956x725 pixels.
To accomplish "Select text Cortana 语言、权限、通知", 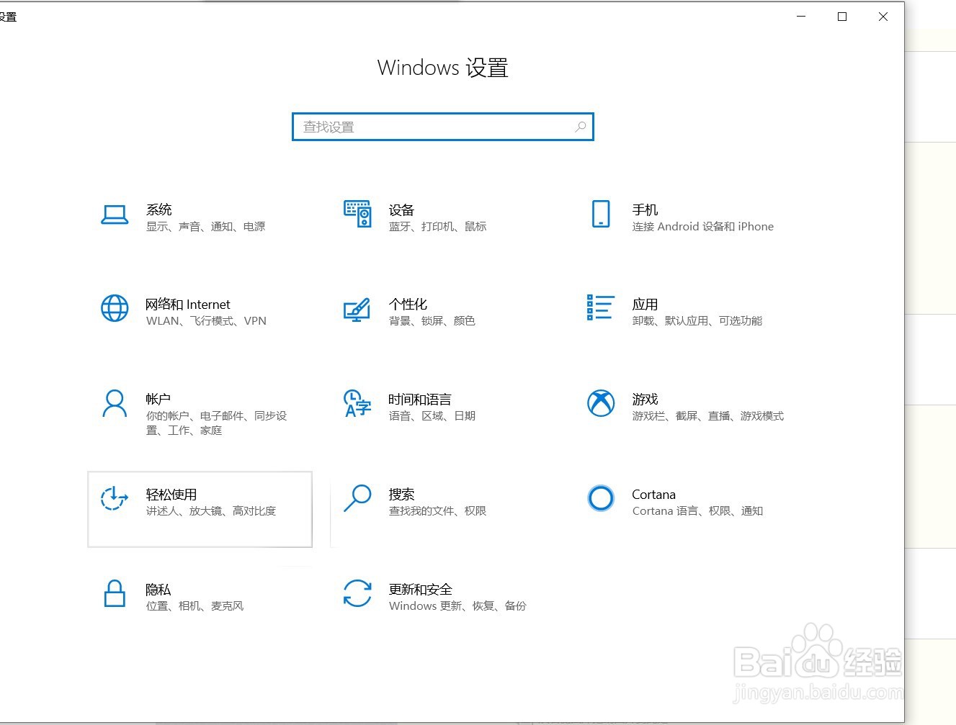I will coord(697,511).
